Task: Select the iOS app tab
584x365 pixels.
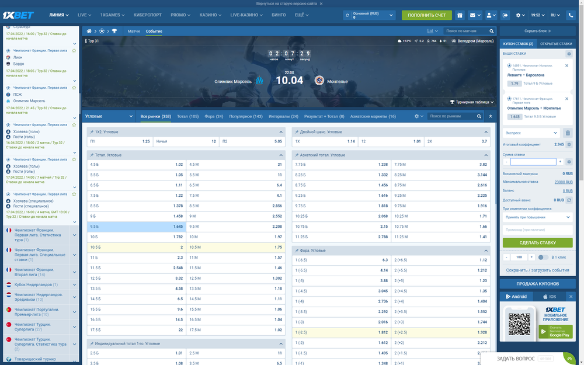Action: pyautogui.click(x=550, y=297)
